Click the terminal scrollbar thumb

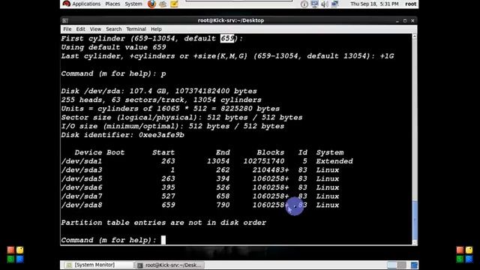[x=415, y=220]
